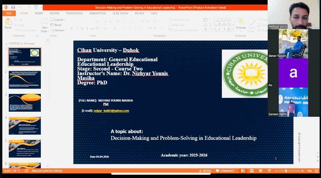This screenshot has width=321, height=178.
Task: Open the Arrange dropdown menu
Action: (241, 24)
